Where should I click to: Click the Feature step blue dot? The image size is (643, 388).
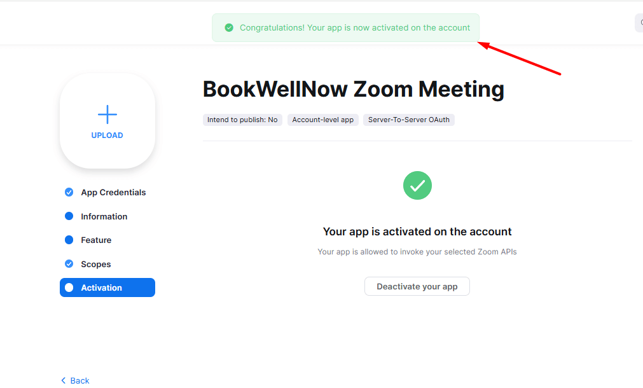69,240
